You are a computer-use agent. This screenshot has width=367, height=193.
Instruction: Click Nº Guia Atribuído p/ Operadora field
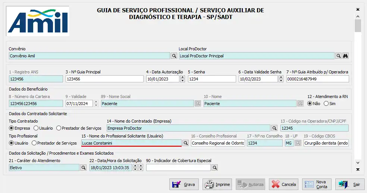pos(318,79)
